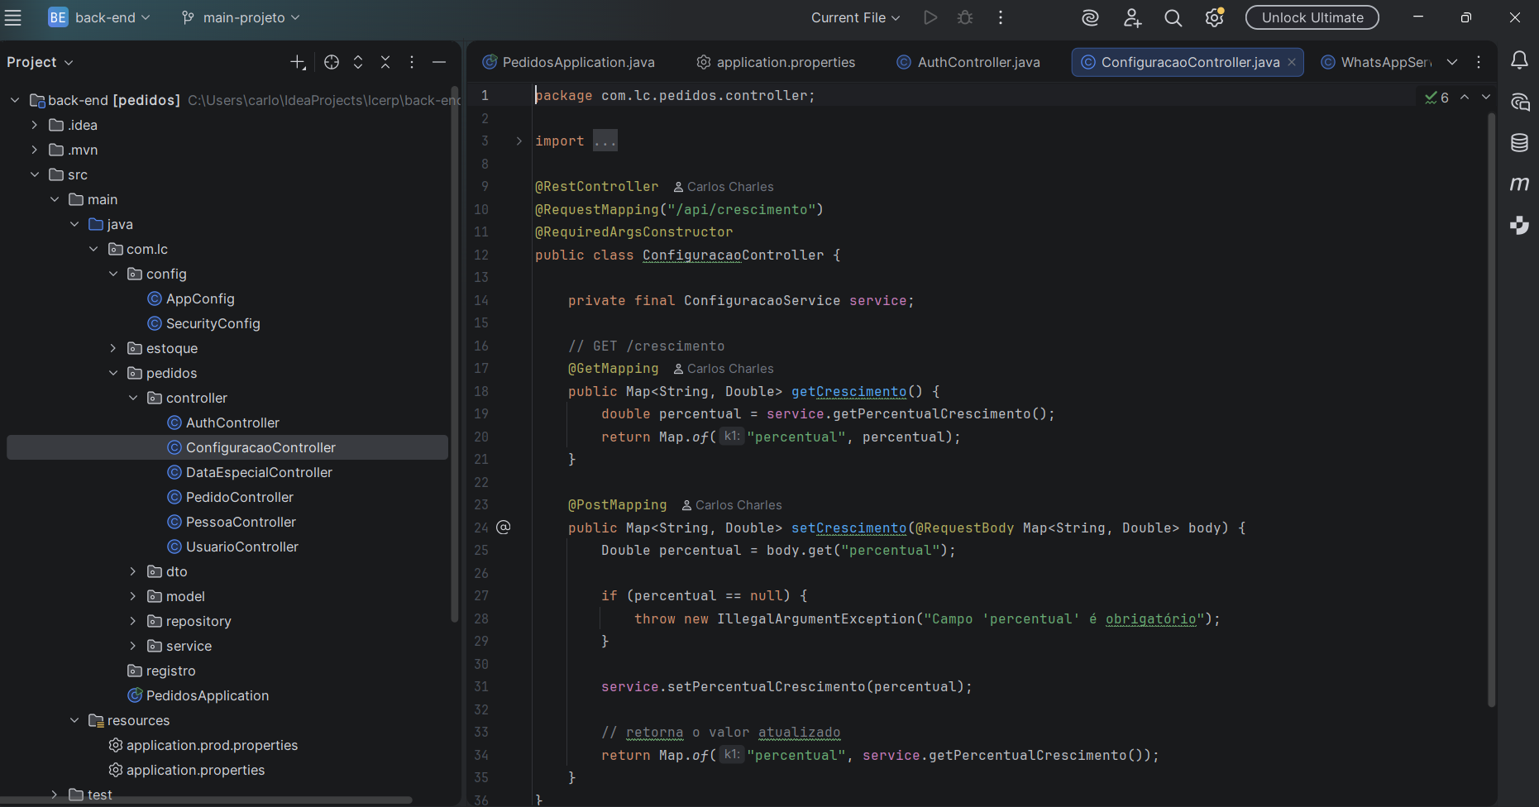Viewport: 1539px width, 807px height.
Task: Go to next highlighted problem arrow
Action: click(1486, 97)
